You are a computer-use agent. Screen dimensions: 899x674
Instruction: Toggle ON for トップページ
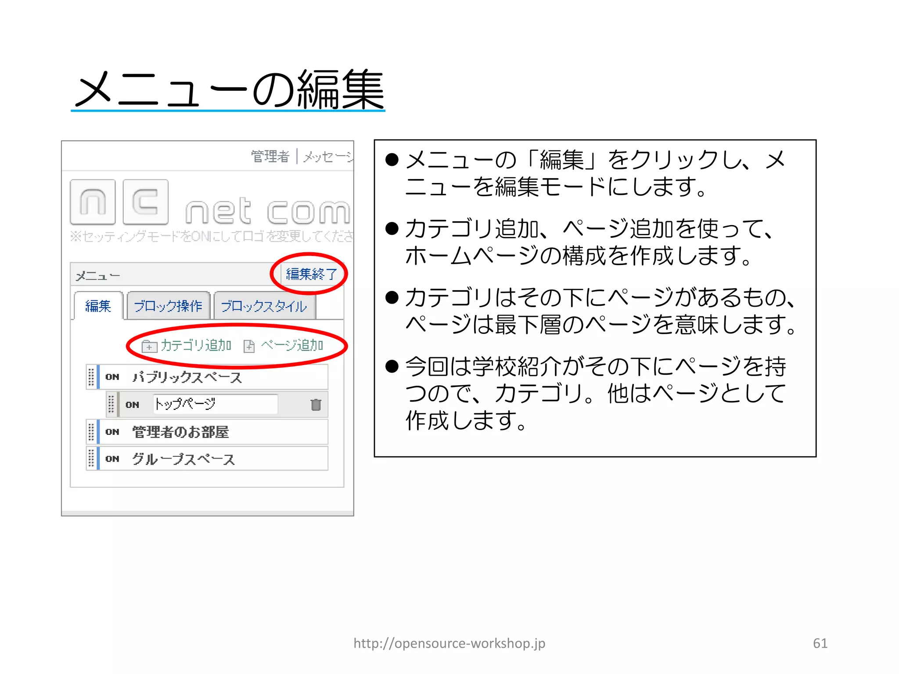coord(132,405)
